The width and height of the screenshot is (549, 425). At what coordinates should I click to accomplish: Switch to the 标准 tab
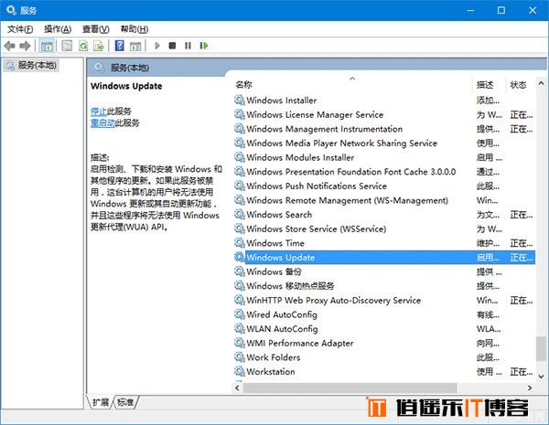click(125, 402)
